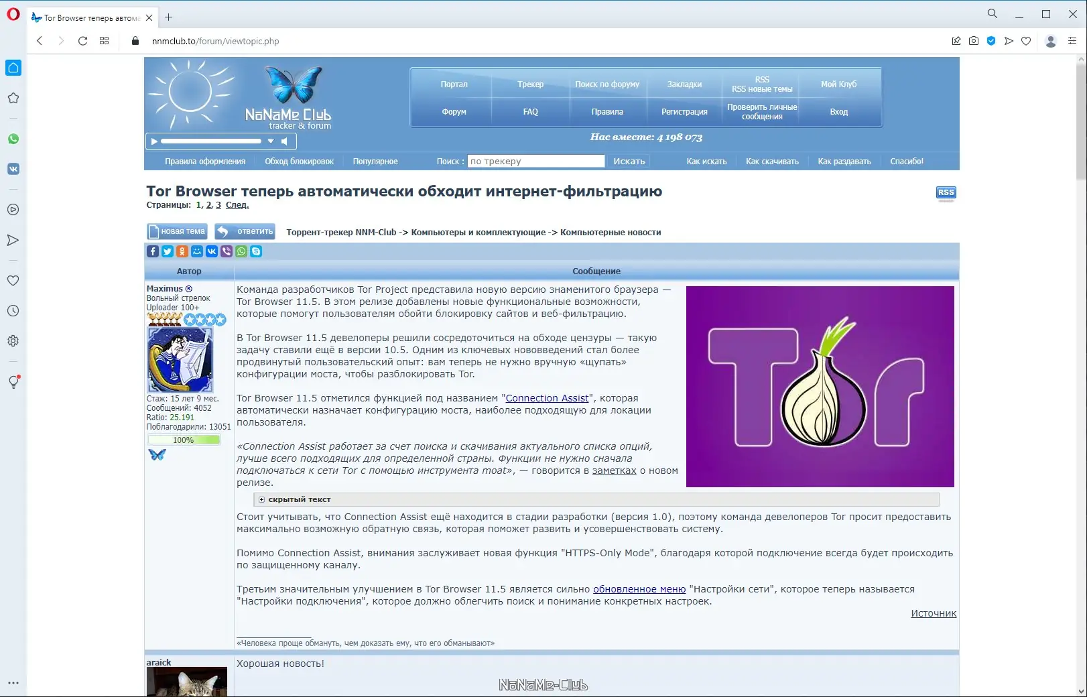Share topic on Facebook

(x=153, y=251)
